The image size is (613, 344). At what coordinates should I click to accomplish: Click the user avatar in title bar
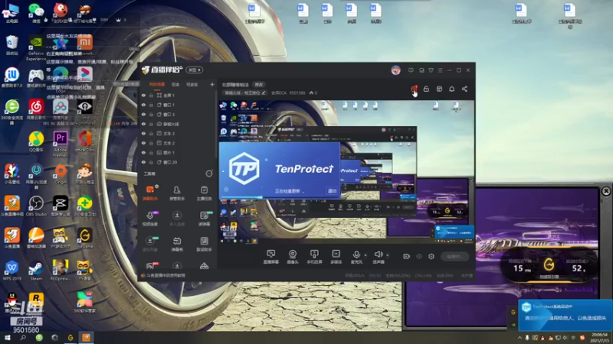pyautogui.click(x=395, y=70)
